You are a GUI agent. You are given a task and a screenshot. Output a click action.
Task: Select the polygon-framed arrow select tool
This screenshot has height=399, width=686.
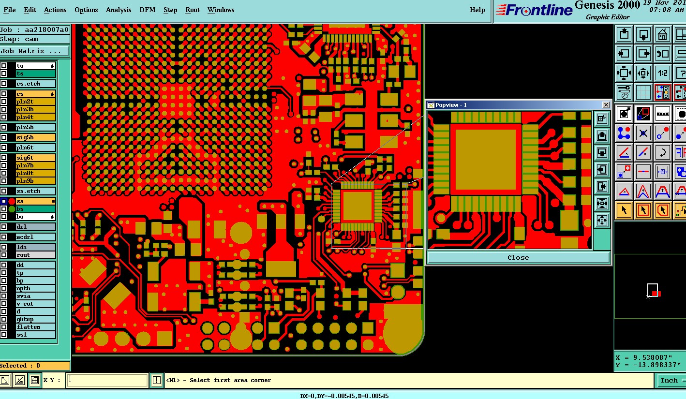(663, 210)
